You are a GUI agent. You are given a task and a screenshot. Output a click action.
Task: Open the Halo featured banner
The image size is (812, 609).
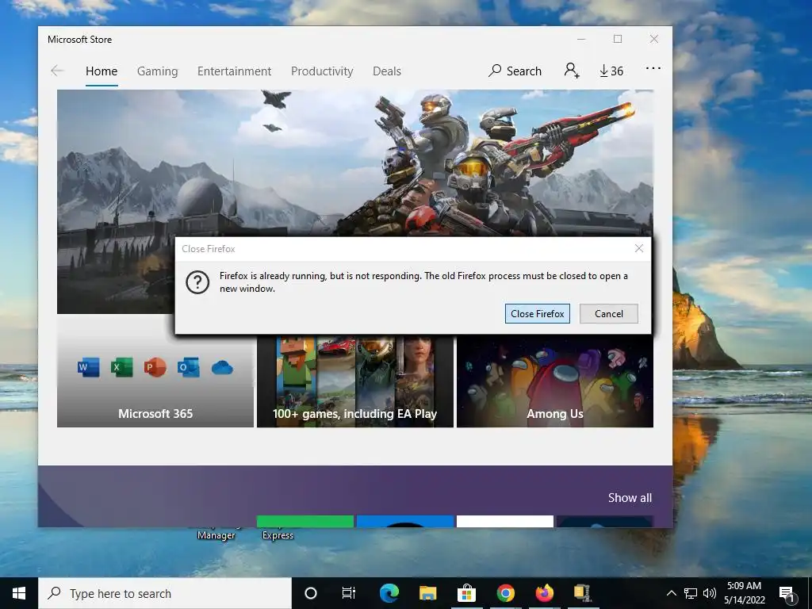click(354, 163)
